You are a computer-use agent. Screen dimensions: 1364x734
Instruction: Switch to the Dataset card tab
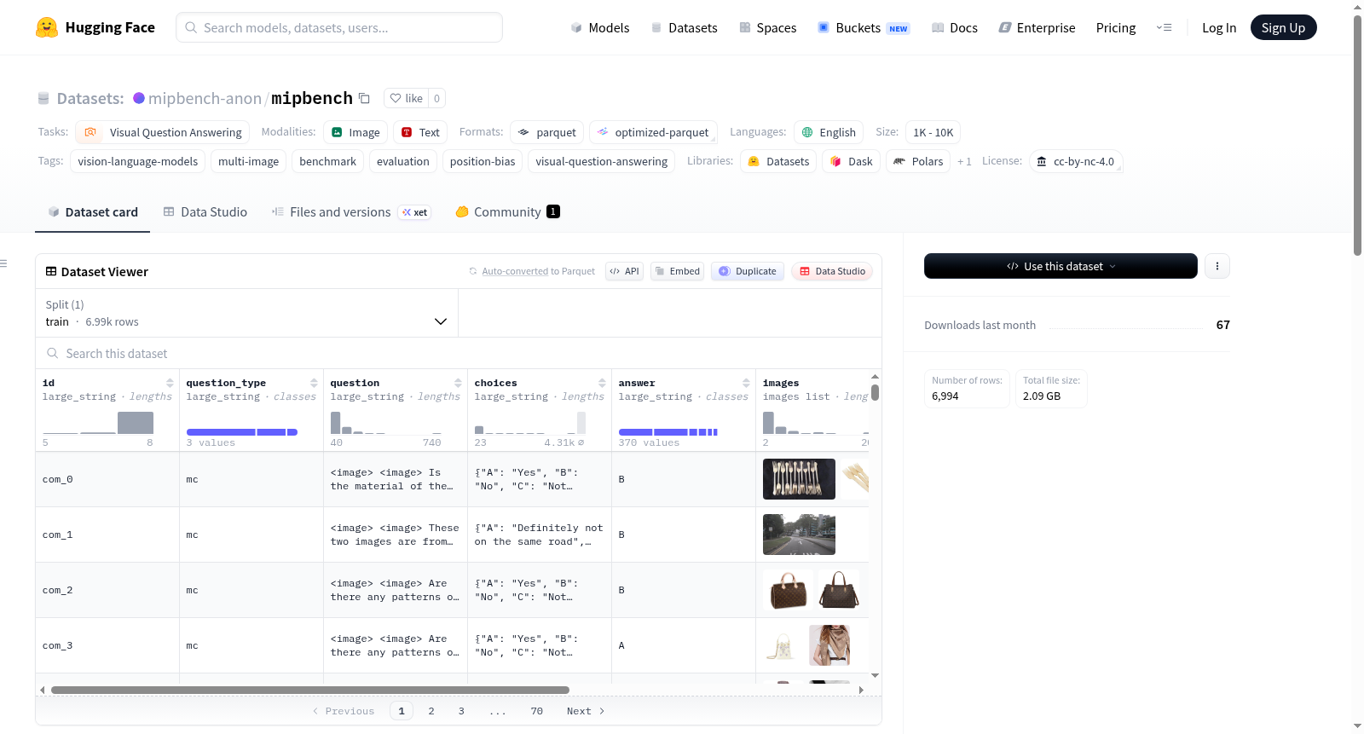[x=93, y=212]
